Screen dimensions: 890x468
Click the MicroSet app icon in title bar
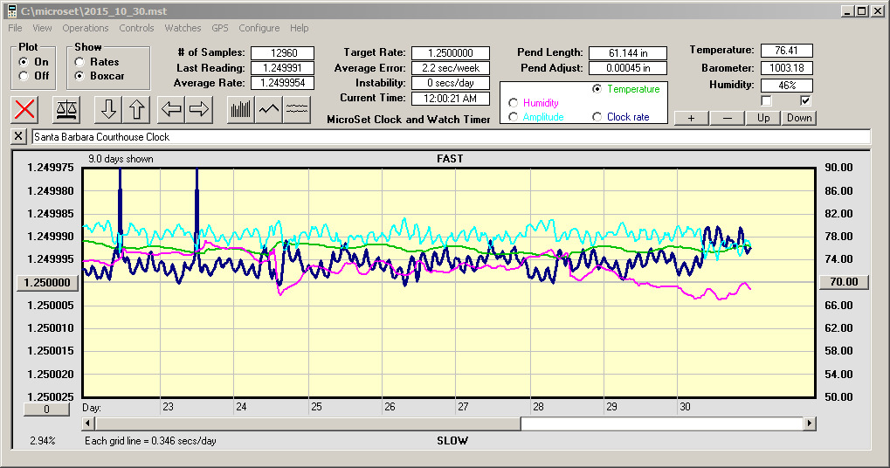(11, 10)
